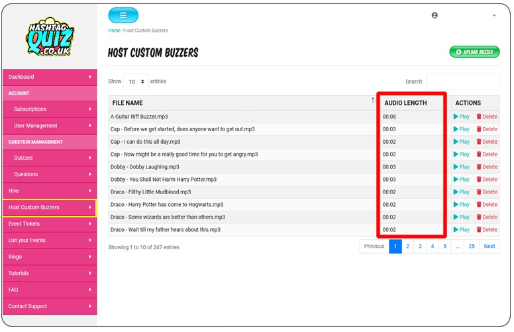Click file name 'Dobby - Dobby Laughing.mp3'
The width and height of the screenshot is (514, 332).
145,166
